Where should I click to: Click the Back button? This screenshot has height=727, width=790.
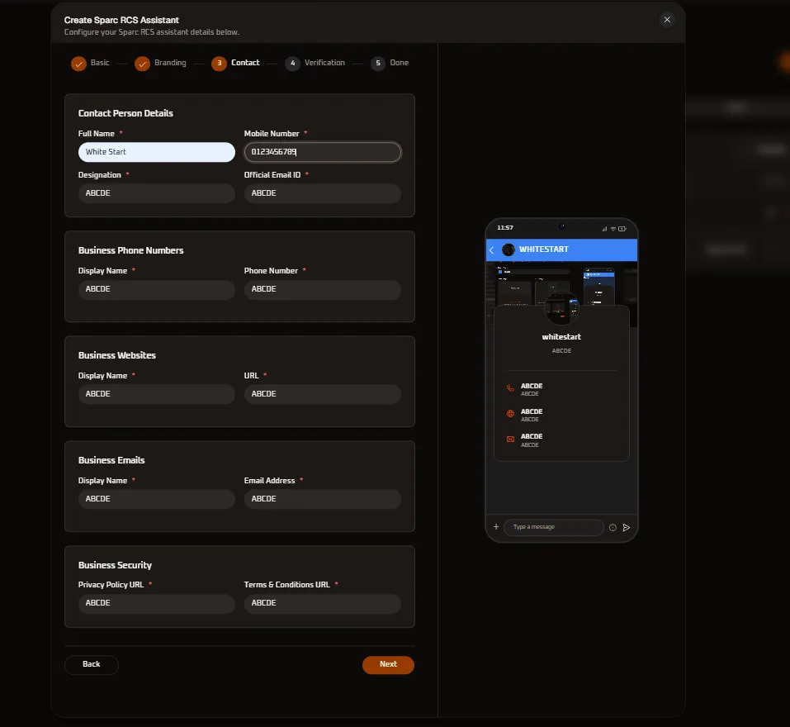91,664
